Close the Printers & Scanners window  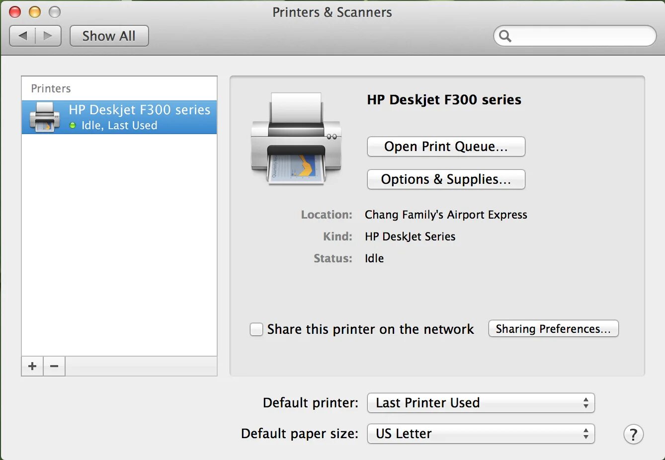(15, 12)
